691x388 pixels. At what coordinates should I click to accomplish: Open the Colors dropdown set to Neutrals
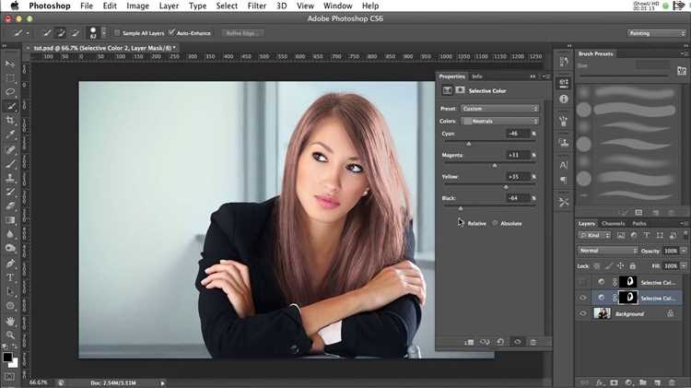(x=500, y=121)
